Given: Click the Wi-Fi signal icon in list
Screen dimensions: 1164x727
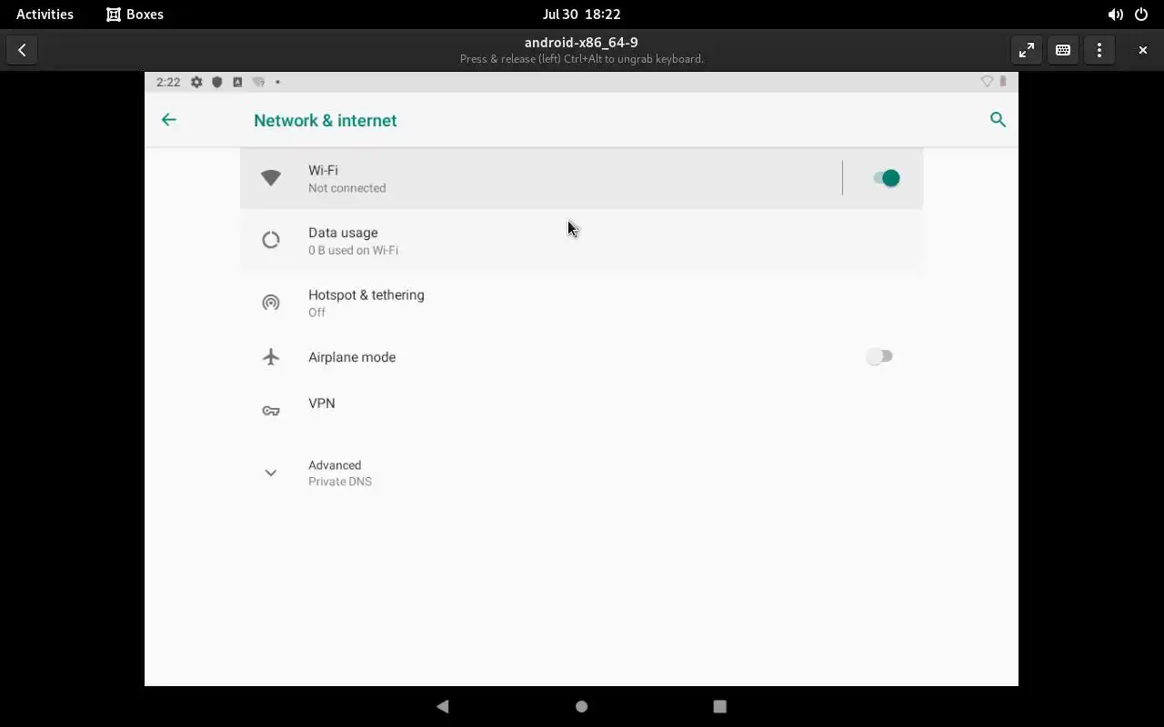Looking at the screenshot, I should click(271, 178).
